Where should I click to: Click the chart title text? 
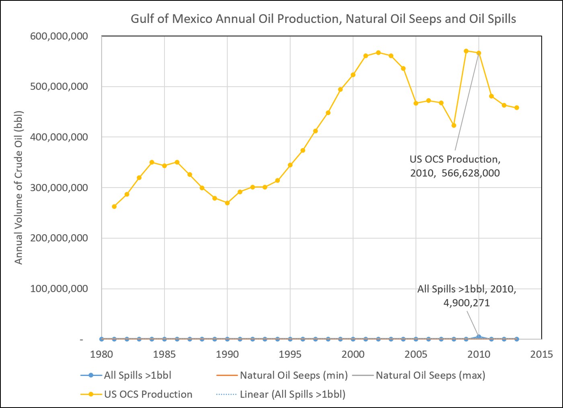click(323, 19)
